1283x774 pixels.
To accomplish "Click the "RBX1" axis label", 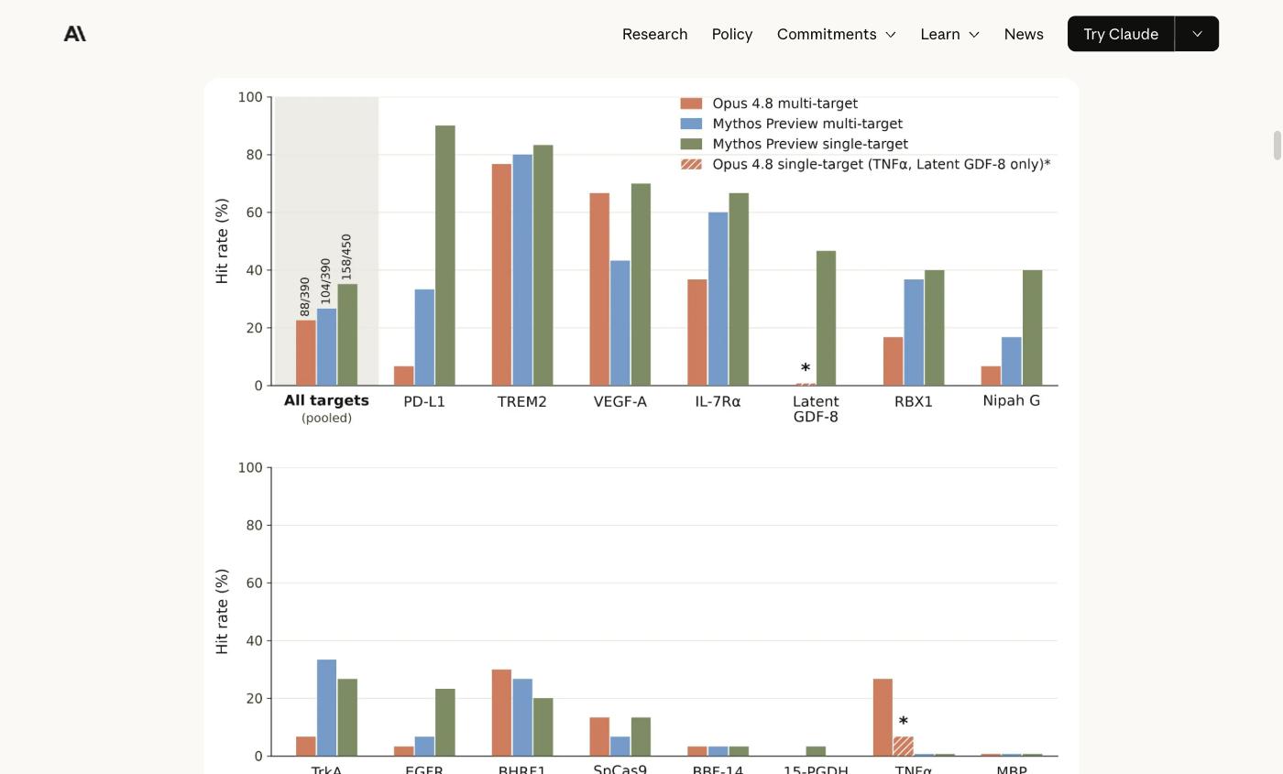I will (914, 401).
